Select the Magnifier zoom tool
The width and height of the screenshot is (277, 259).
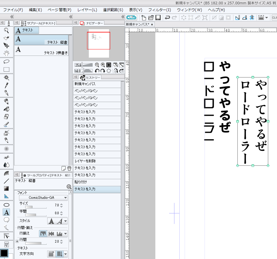(6, 30)
